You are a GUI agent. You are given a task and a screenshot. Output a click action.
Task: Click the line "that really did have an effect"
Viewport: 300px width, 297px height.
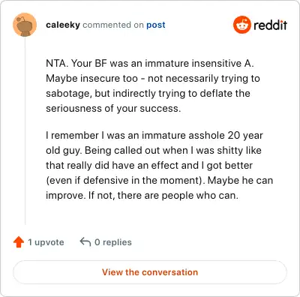[x=149, y=166]
